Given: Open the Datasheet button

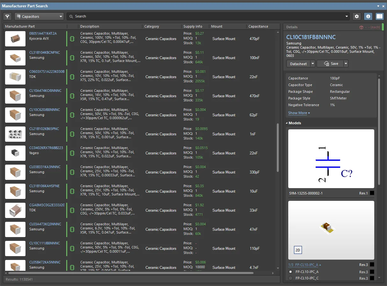Looking at the screenshot, I should pyautogui.click(x=298, y=64).
